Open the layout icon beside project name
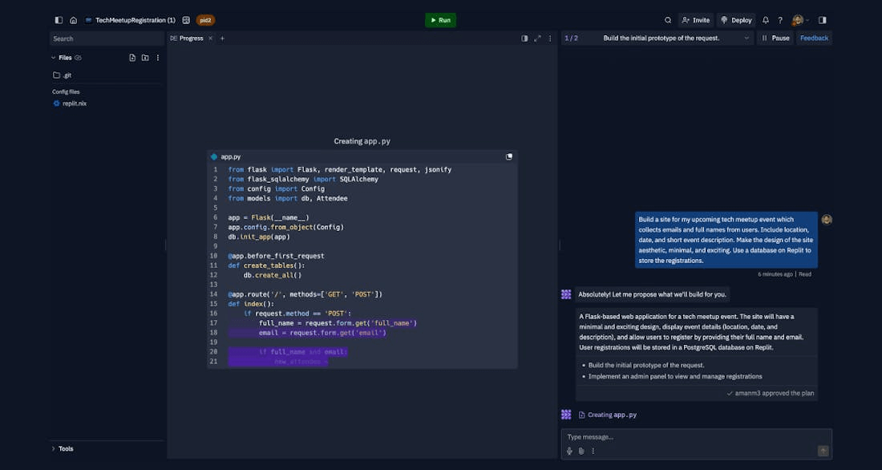 pos(186,20)
